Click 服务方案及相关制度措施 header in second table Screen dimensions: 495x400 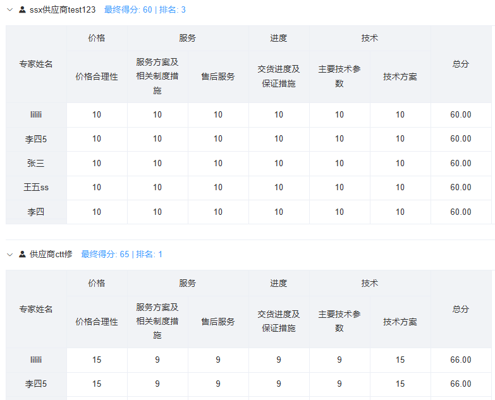(x=157, y=321)
